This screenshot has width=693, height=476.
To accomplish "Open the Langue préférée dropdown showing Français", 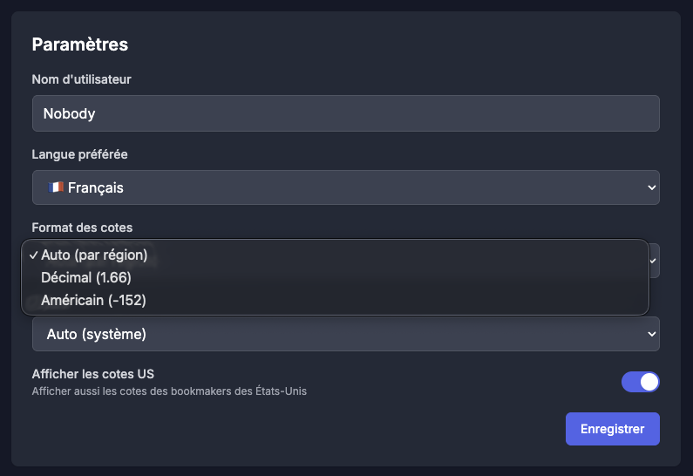I will pyautogui.click(x=345, y=187).
